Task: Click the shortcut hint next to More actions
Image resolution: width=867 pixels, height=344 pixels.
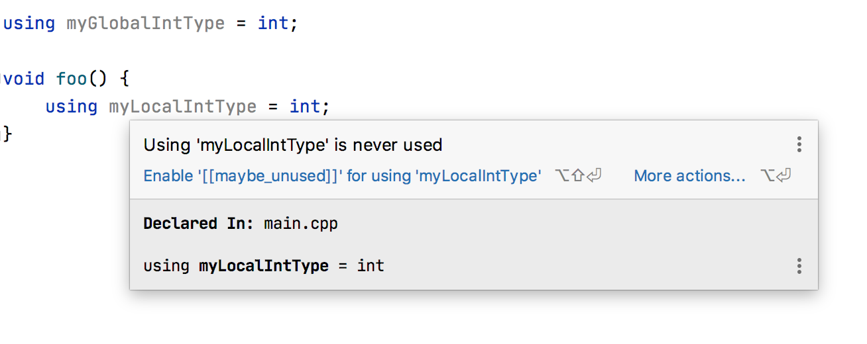Action: coord(776,176)
